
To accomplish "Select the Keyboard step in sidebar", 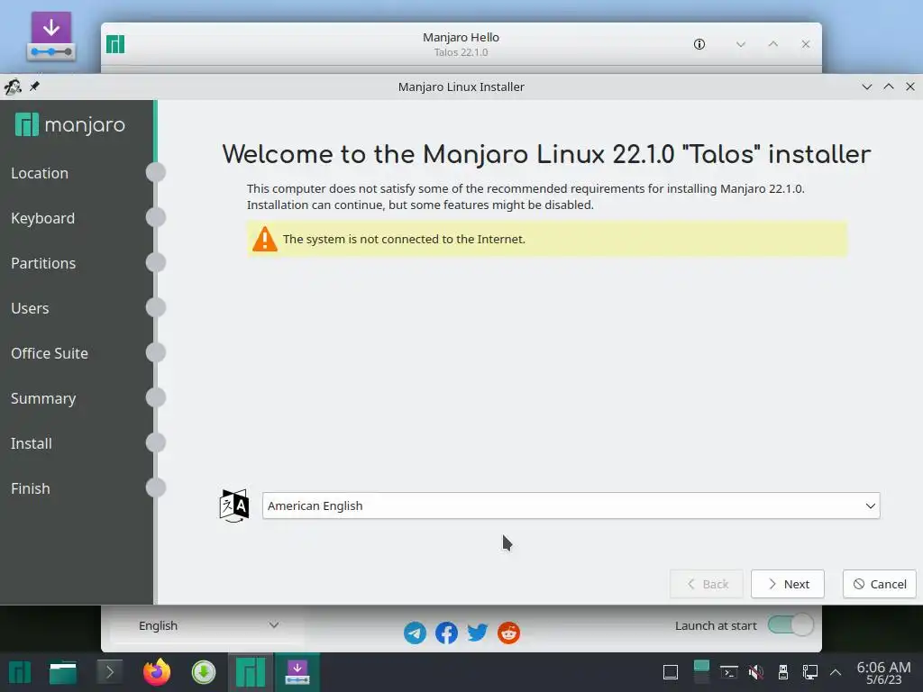I will pyautogui.click(x=43, y=218).
